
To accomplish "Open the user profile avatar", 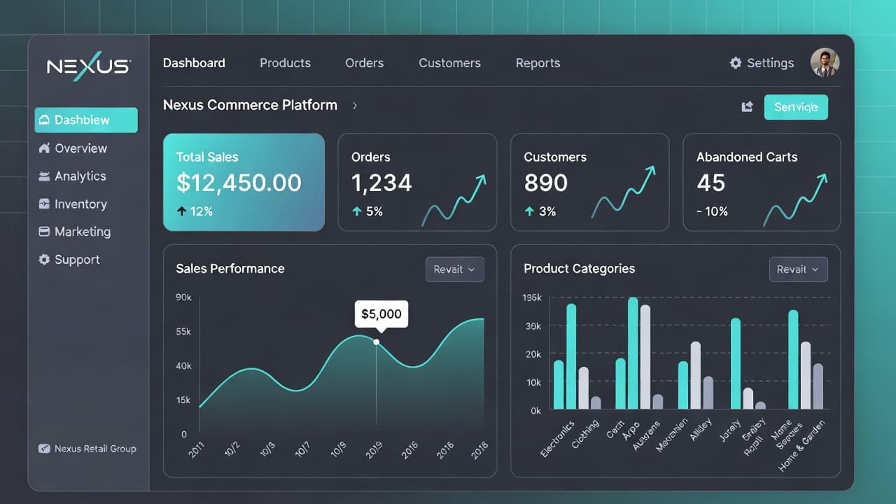I will 825,62.
